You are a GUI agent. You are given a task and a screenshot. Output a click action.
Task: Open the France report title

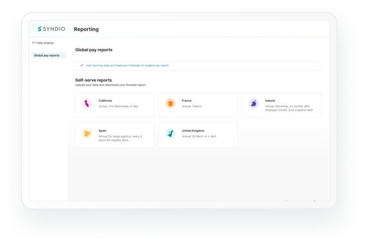click(187, 101)
